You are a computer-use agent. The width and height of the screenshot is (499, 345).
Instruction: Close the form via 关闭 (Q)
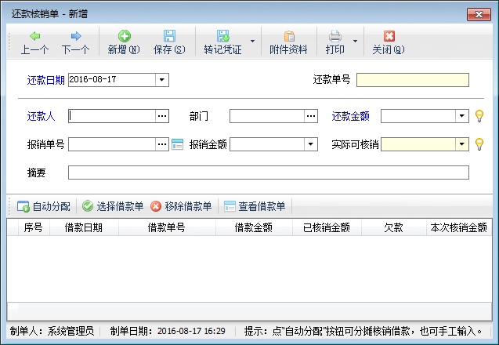pyautogui.click(x=389, y=36)
